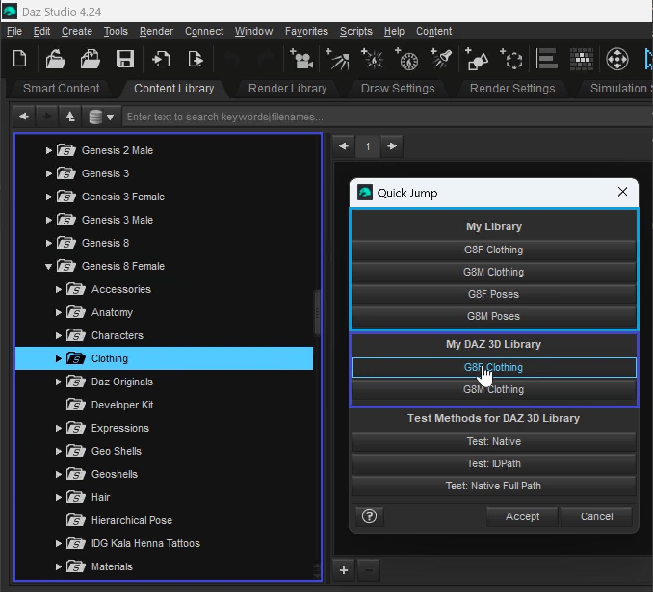653x592 pixels.
Task: Open the content database options dropdown
Action: [x=101, y=117]
